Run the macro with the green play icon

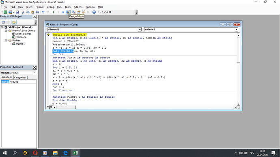tap(54, 12)
